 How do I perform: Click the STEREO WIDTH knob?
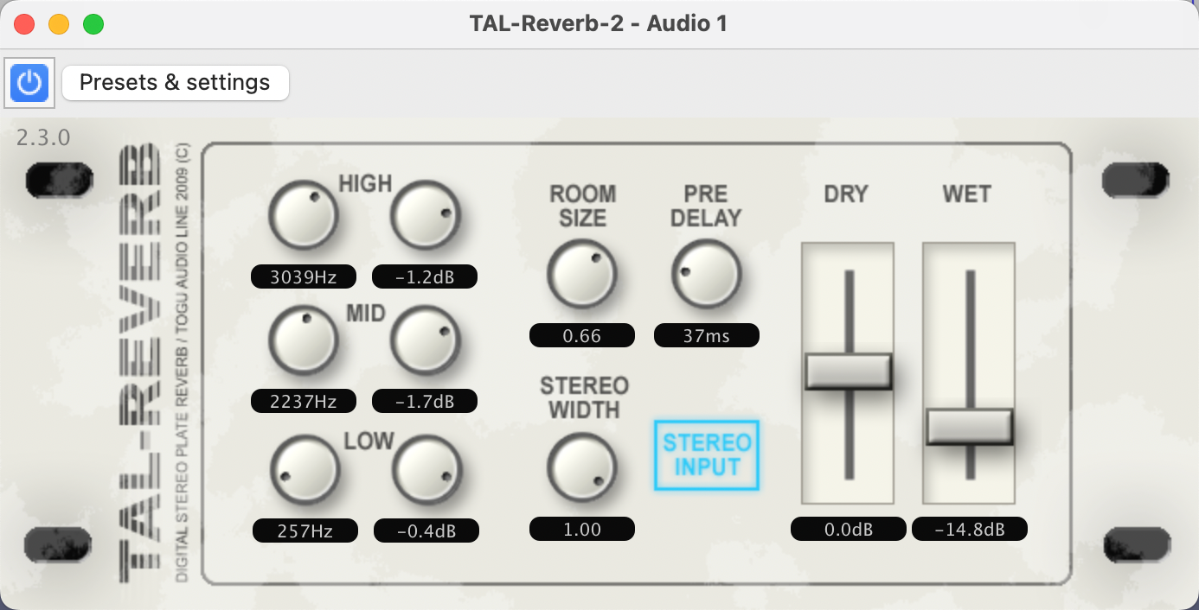(581, 467)
